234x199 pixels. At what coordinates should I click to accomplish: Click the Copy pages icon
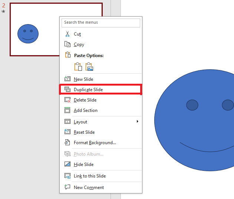pos(67,44)
